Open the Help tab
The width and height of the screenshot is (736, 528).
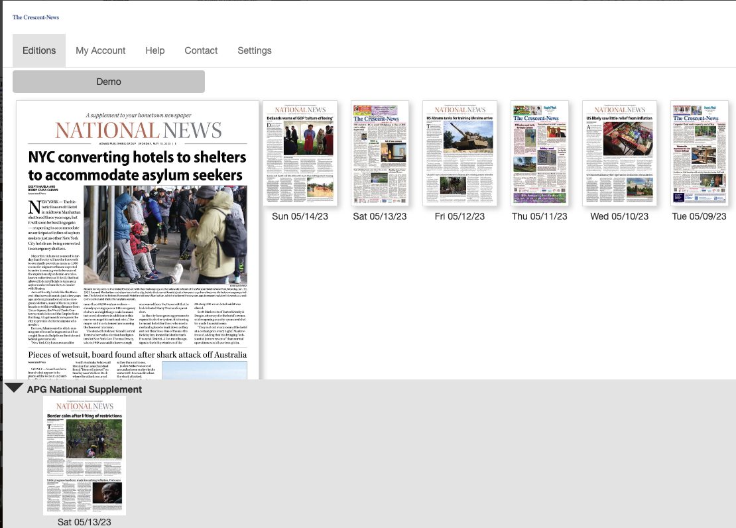point(155,50)
